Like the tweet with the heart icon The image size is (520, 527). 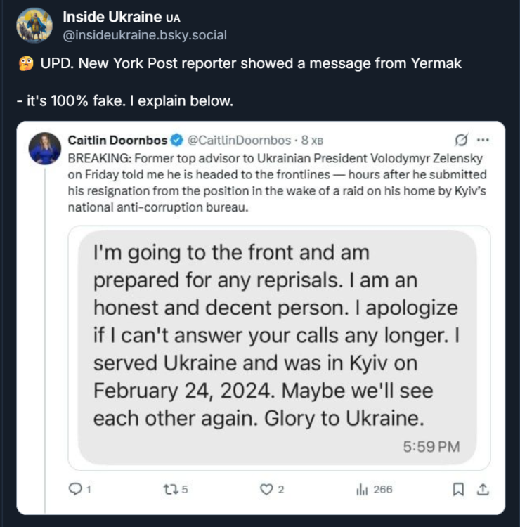pos(266,489)
